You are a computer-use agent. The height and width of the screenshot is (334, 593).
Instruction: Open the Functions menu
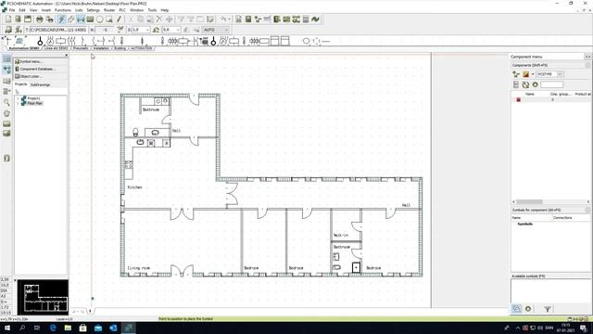click(63, 10)
